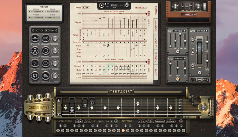Click the Drive knob on the amp

175,6
